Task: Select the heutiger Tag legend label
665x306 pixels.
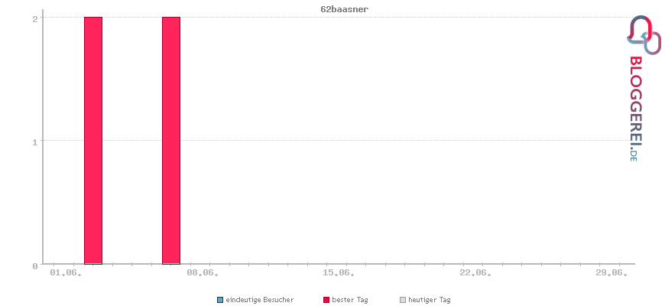Action: (430, 300)
